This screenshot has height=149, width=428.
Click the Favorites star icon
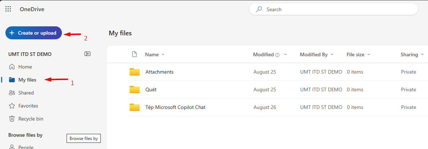click(12, 106)
